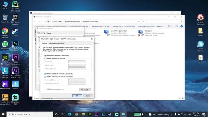Viewport: 208px width, 117px height.
Task: Click View status of this connection
Action: (x=124, y=26)
